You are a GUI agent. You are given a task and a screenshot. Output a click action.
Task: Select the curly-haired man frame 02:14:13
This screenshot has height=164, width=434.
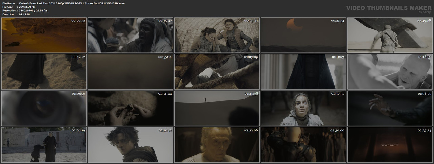click(131, 145)
